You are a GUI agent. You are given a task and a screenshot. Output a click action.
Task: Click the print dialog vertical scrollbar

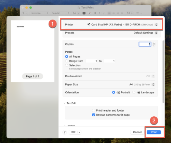pos(163,72)
